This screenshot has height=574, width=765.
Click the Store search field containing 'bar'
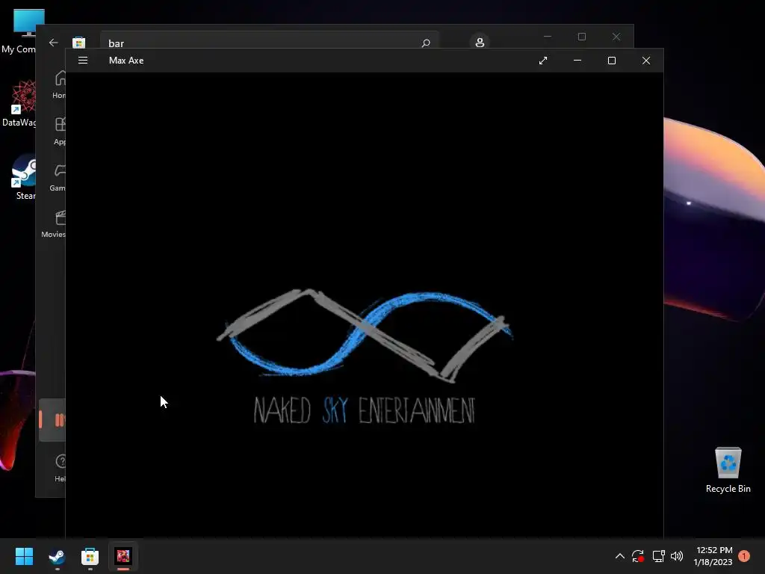[x=270, y=42]
